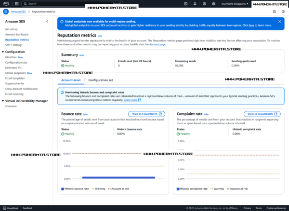This screenshot has height=211, width=289.
Task: Click the Learn more link
Action: (131, 100)
